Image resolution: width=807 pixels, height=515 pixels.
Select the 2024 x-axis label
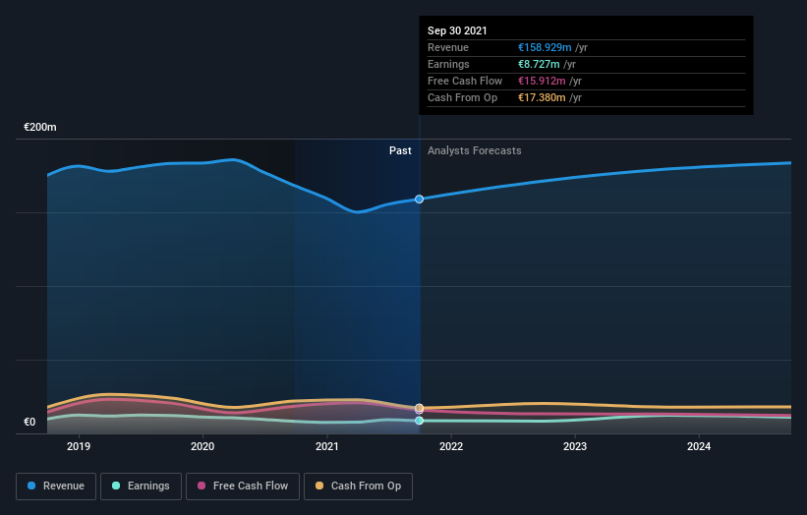click(699, 446)
